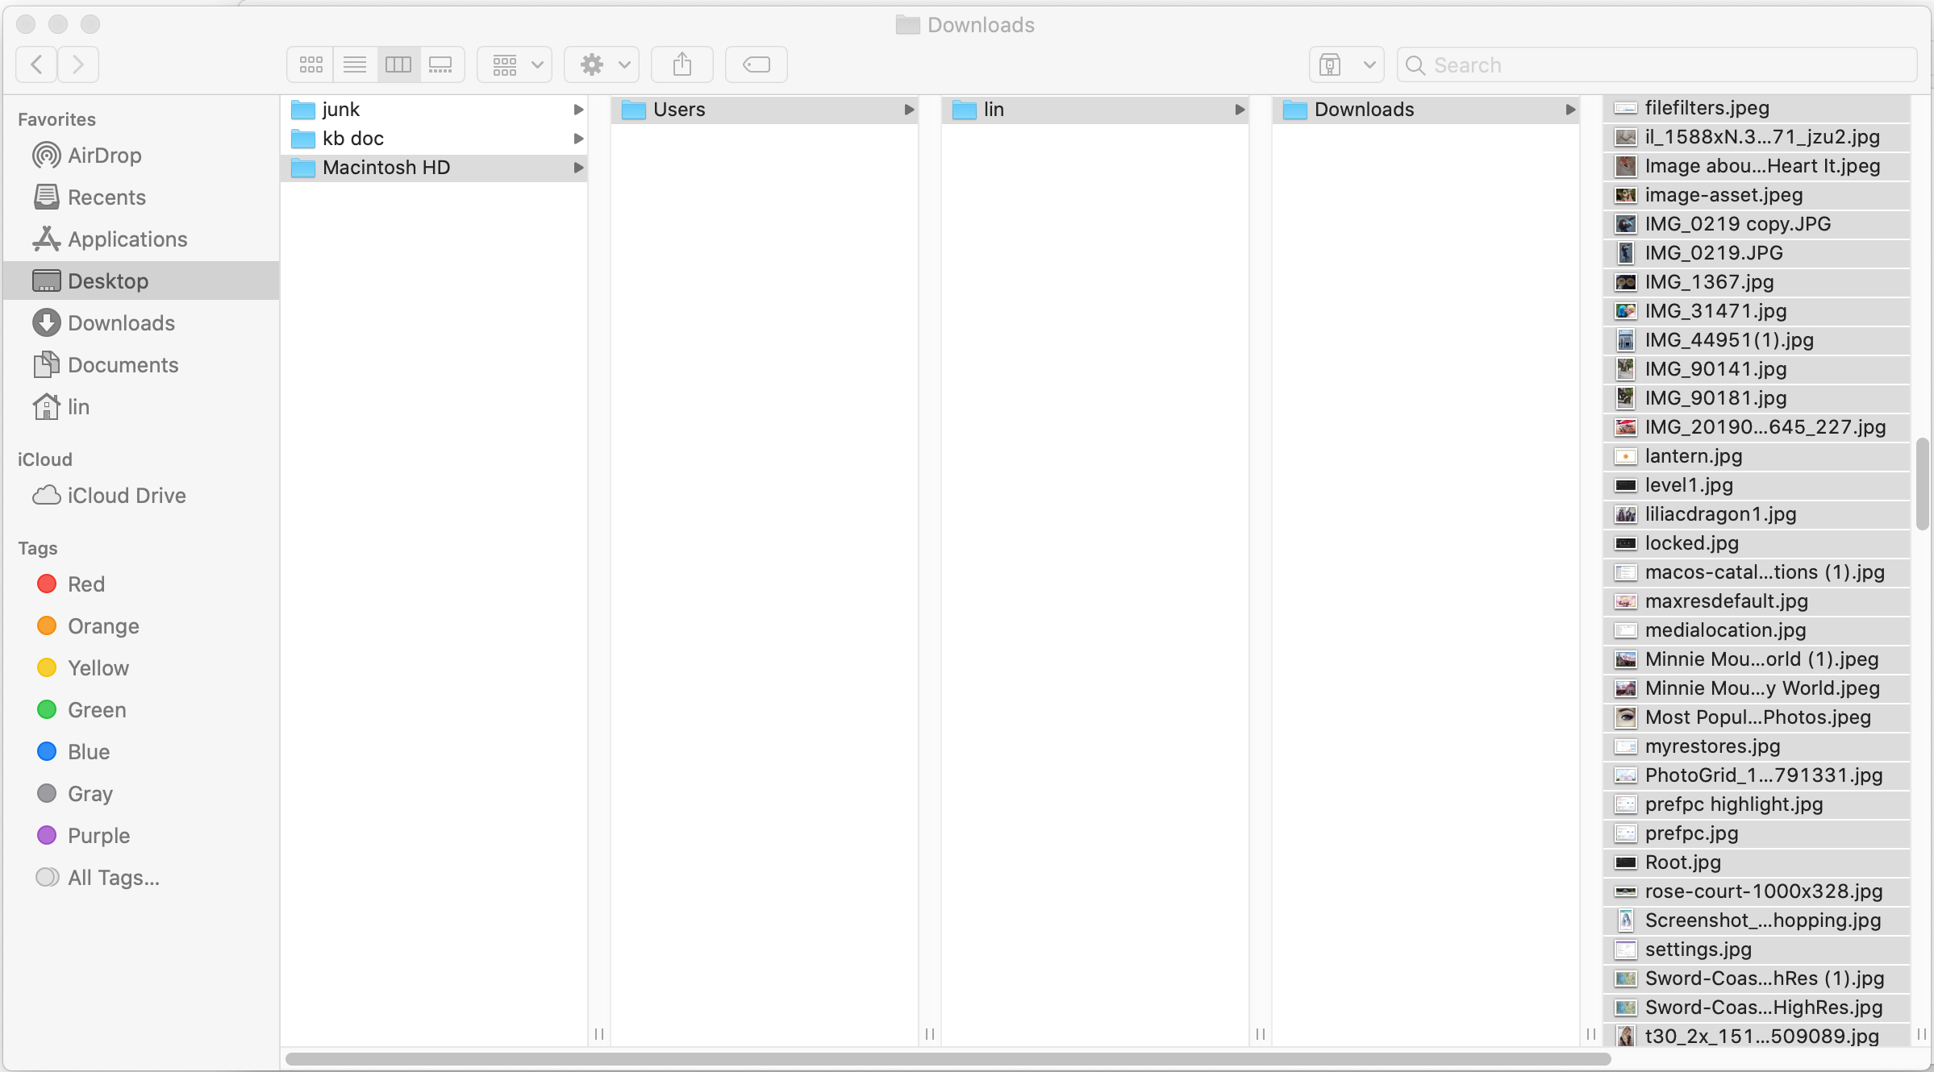The width and height of the screenshot is (1934, 1072).
Task: Select file locked.jpg
Action: coord(1757,542)
